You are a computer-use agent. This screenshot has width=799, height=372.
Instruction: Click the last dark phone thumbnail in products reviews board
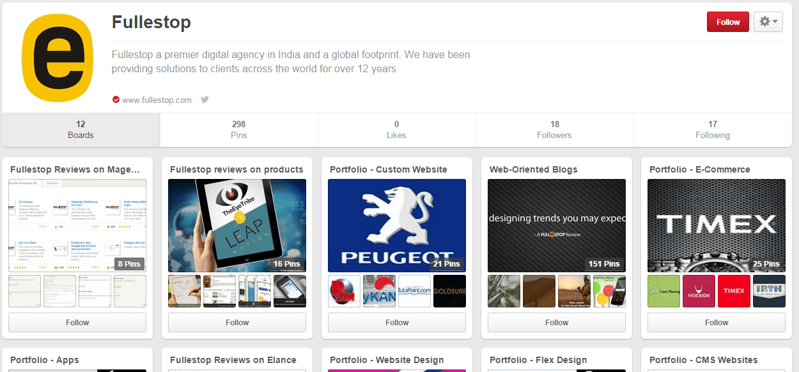coord(290,291)
